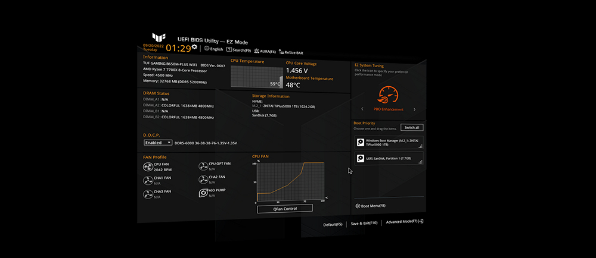Click Default(F5)

click(x=333, y=224)
